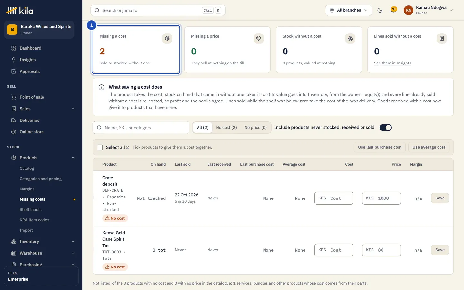Focus the Crate deposit Cost field
The image size is (464, 290).
[334, 198]
